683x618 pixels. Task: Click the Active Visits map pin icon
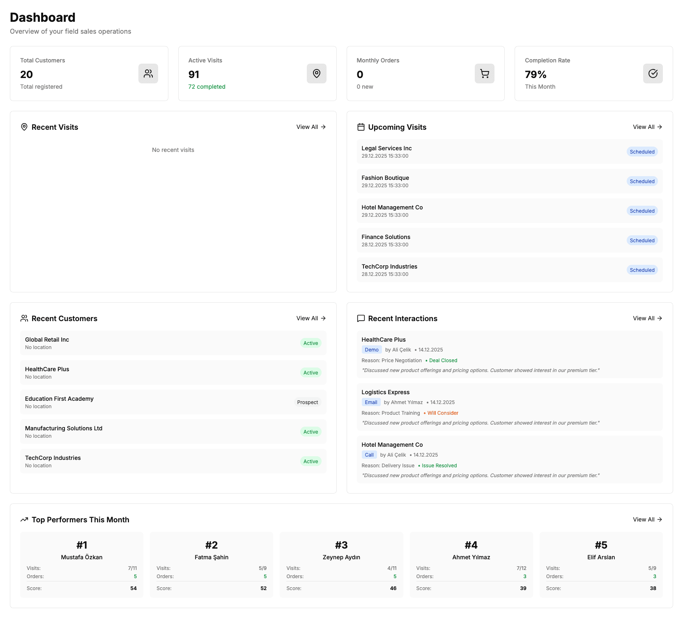(x=316, y=74)
